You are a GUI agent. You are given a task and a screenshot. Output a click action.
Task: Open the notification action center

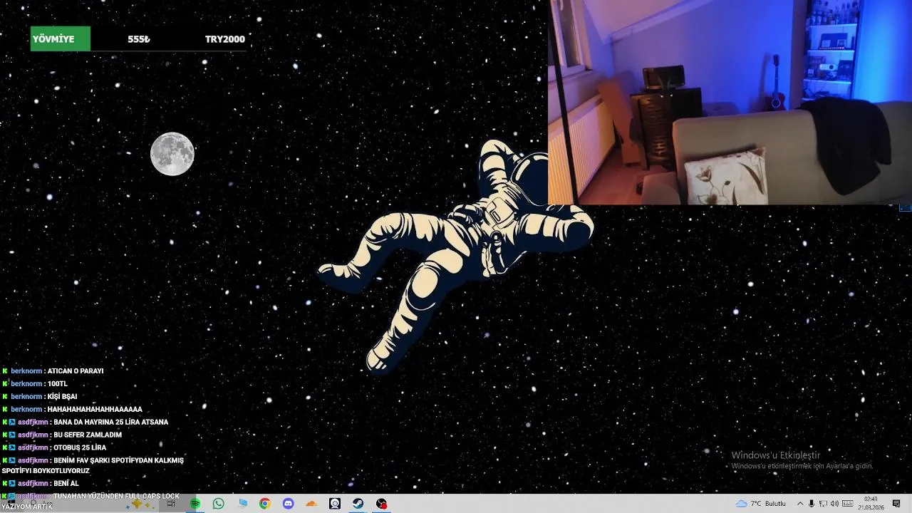coord(896,504)
